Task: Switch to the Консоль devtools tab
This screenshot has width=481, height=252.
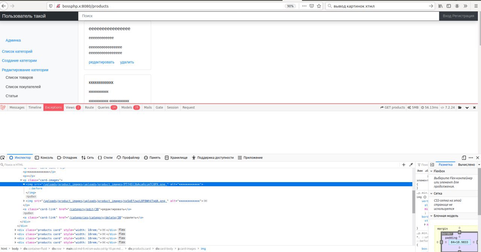Action: (x=44, y=158)
